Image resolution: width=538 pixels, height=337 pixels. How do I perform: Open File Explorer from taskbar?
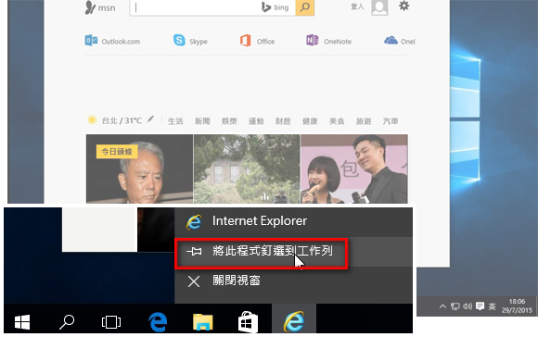[203, 322]
